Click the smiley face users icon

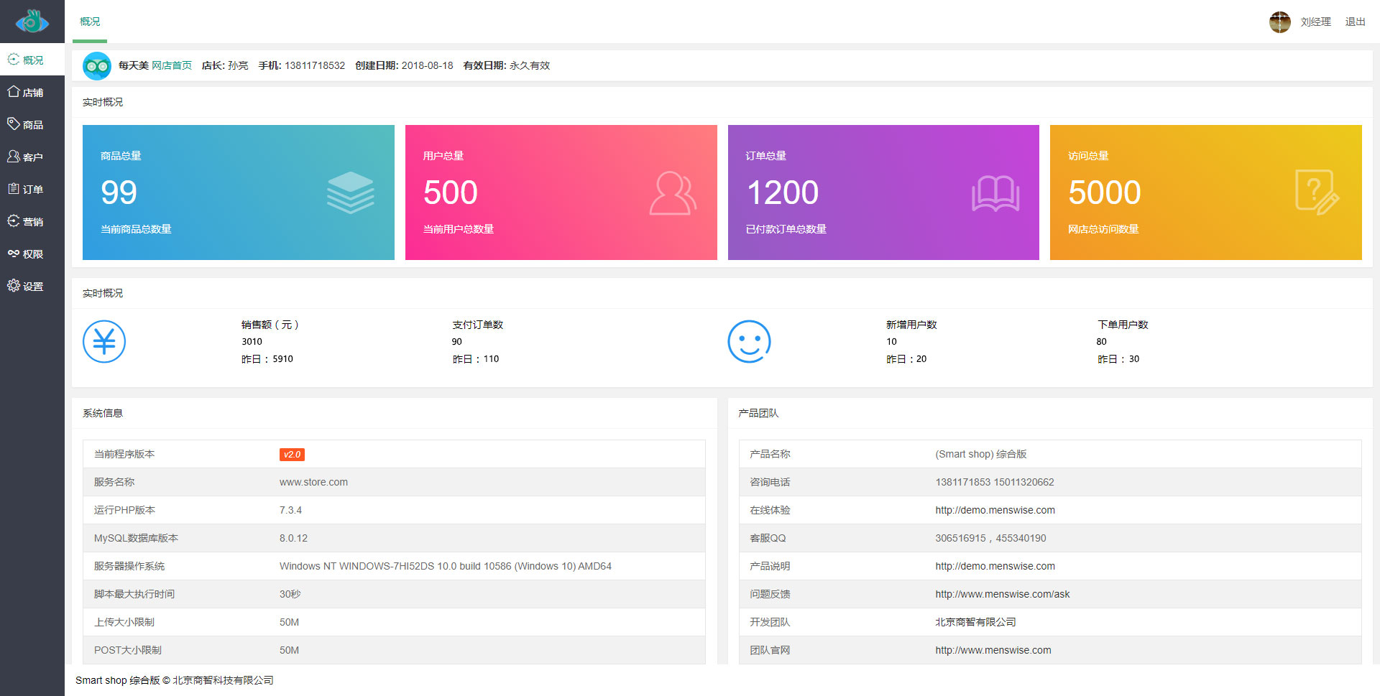(x=749, y=342)
